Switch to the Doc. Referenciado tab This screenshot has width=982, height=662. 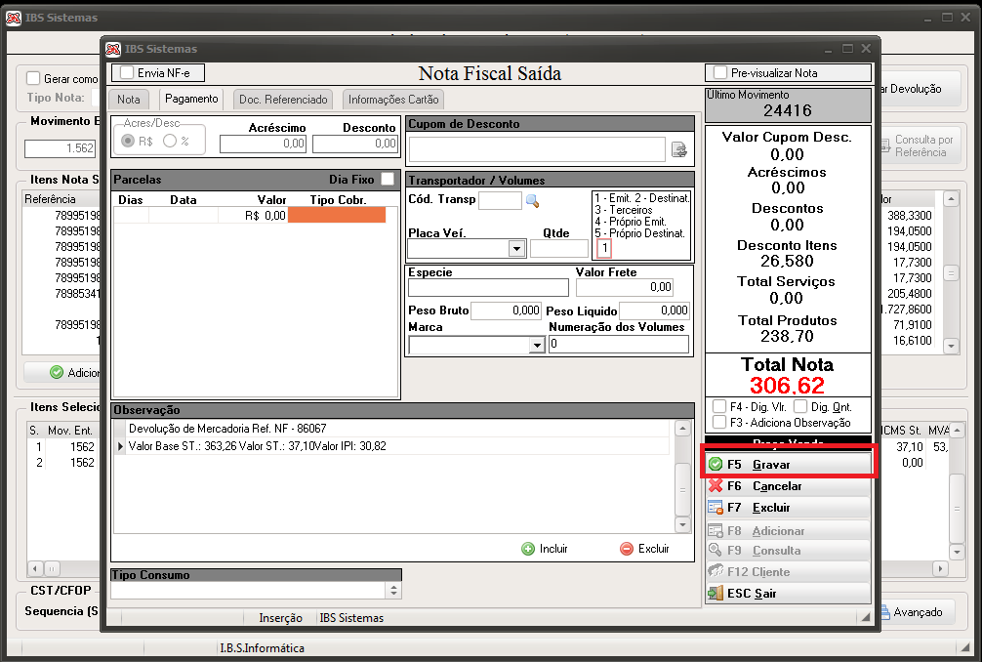click(283, 99)
